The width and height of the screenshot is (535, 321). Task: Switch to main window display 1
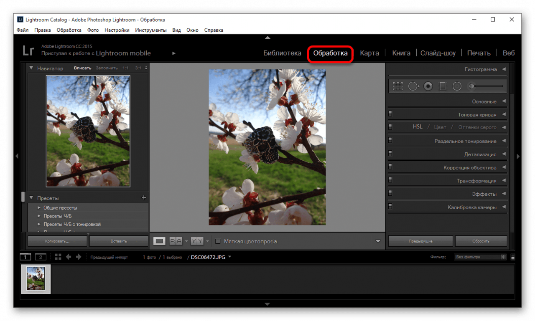26,257
